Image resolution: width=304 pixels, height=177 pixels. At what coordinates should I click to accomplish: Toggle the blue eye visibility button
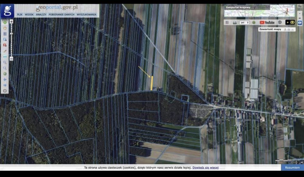[x=299, y=23]
